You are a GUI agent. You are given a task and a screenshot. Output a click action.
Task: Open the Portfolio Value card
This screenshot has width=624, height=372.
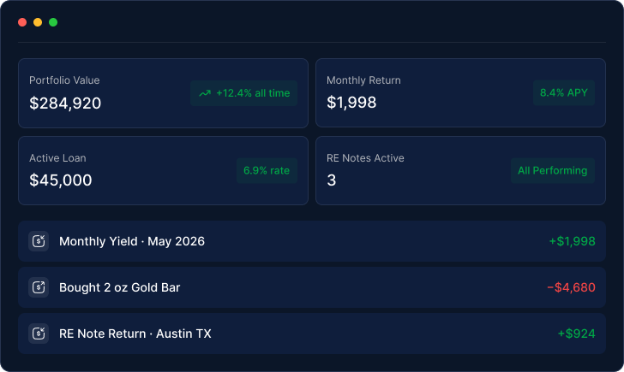(163, 93)
